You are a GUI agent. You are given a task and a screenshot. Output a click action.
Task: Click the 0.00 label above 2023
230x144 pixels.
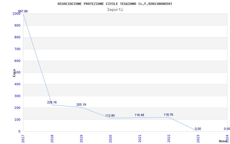click(198, 129)
